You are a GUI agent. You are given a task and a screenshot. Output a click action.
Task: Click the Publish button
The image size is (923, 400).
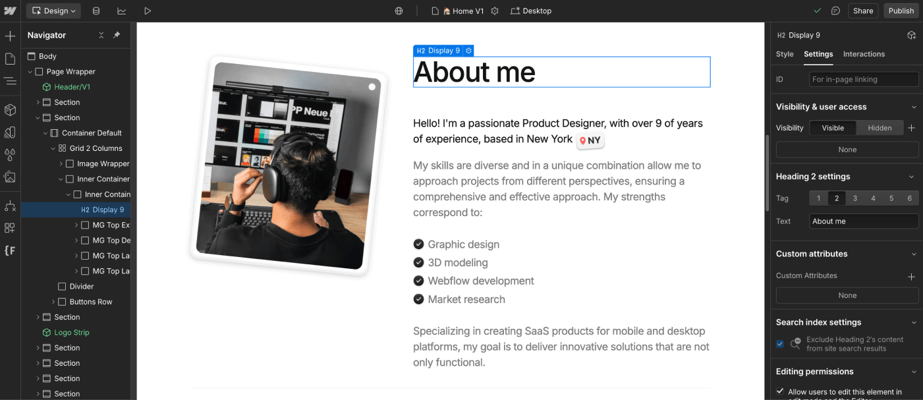[x=901, y=11]
